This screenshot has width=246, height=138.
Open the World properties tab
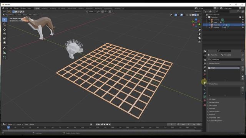(204, 74)
